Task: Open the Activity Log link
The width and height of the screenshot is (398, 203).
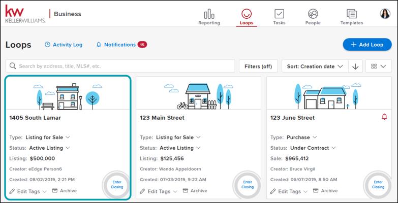Action: tap(64, 45)
